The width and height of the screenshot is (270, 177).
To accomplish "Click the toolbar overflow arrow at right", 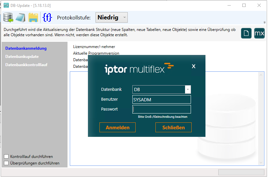I will tap(264, 22).
